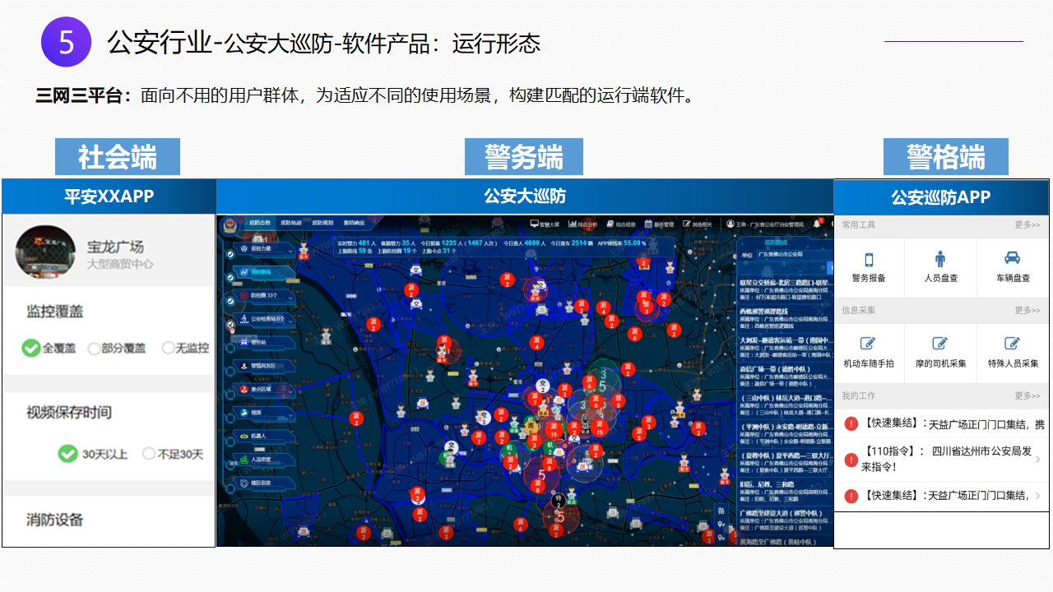1053x592 pixels.
Task: Click the route search input field
Action: click(x=782, y=268)
